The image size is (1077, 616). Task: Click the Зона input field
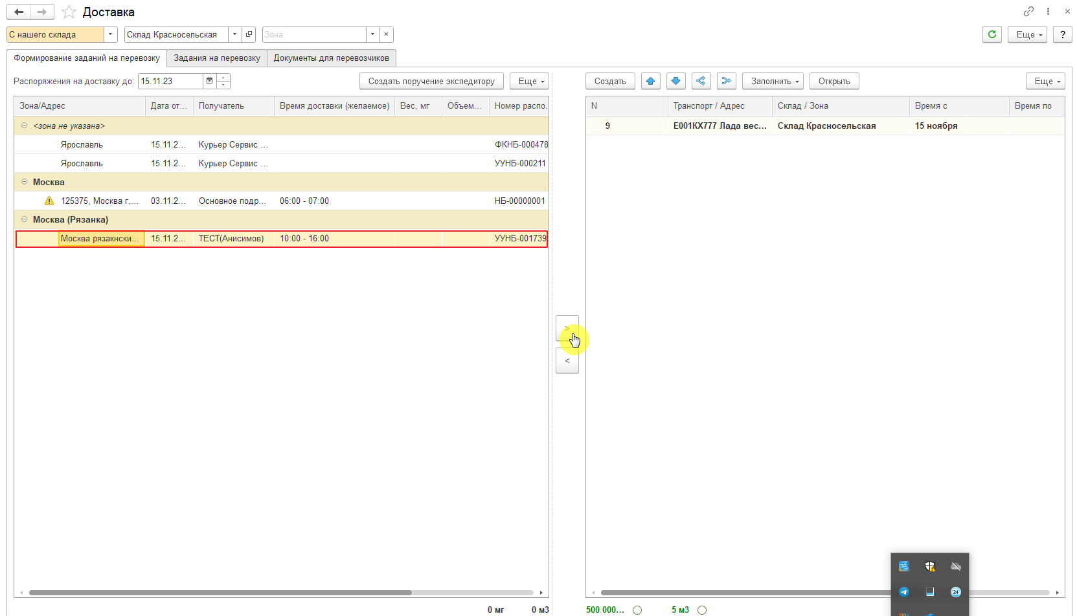pos(314,34)
